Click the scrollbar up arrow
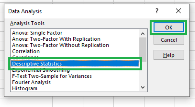Image resolution: width=195 pixels, height=107 pixels. [x=143, y=34]
